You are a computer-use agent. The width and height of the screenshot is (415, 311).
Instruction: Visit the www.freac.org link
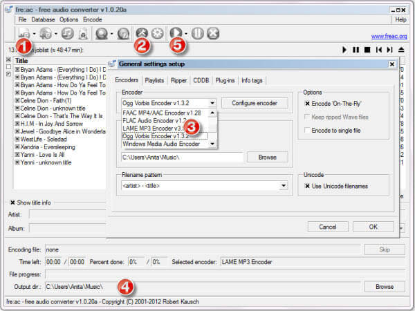point(387,36)
